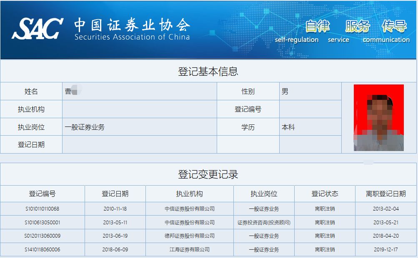Click the 证券投资咨询(投资顾问) position cell
The width and height of the screenshot is (418, 258).
[264, 223]
